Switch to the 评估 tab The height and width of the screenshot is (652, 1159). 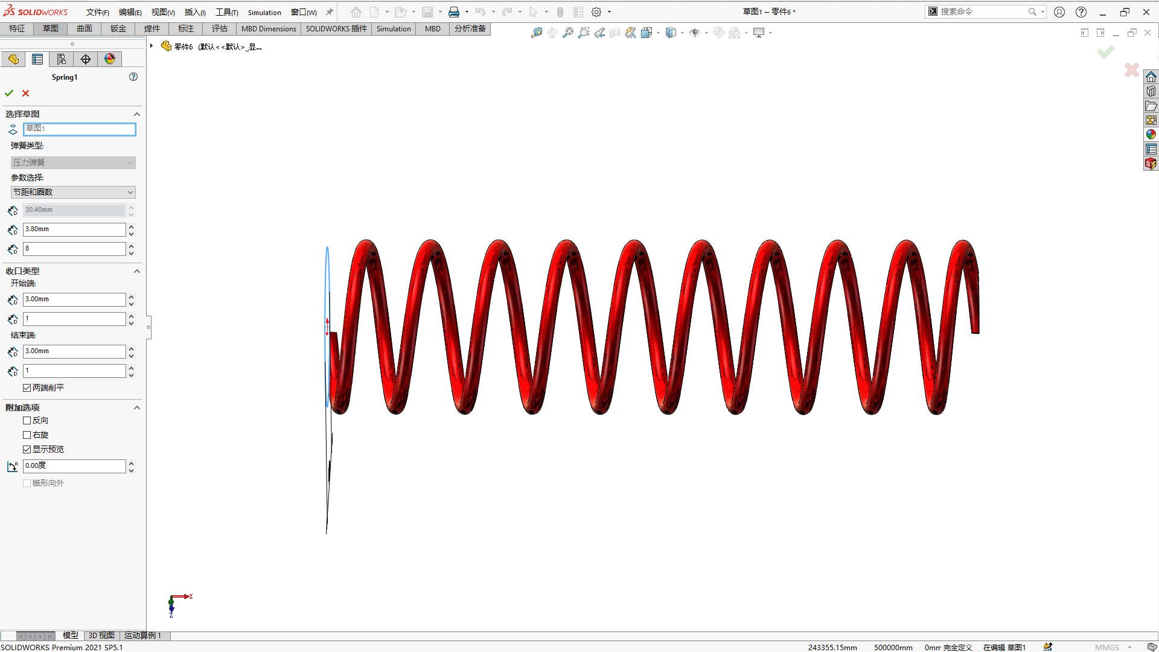click(x=220, y=28)
